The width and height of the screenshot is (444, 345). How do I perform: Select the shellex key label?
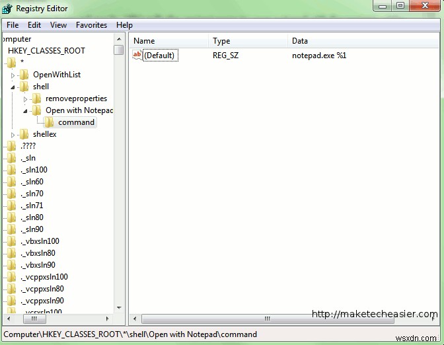tap(45, 134)
